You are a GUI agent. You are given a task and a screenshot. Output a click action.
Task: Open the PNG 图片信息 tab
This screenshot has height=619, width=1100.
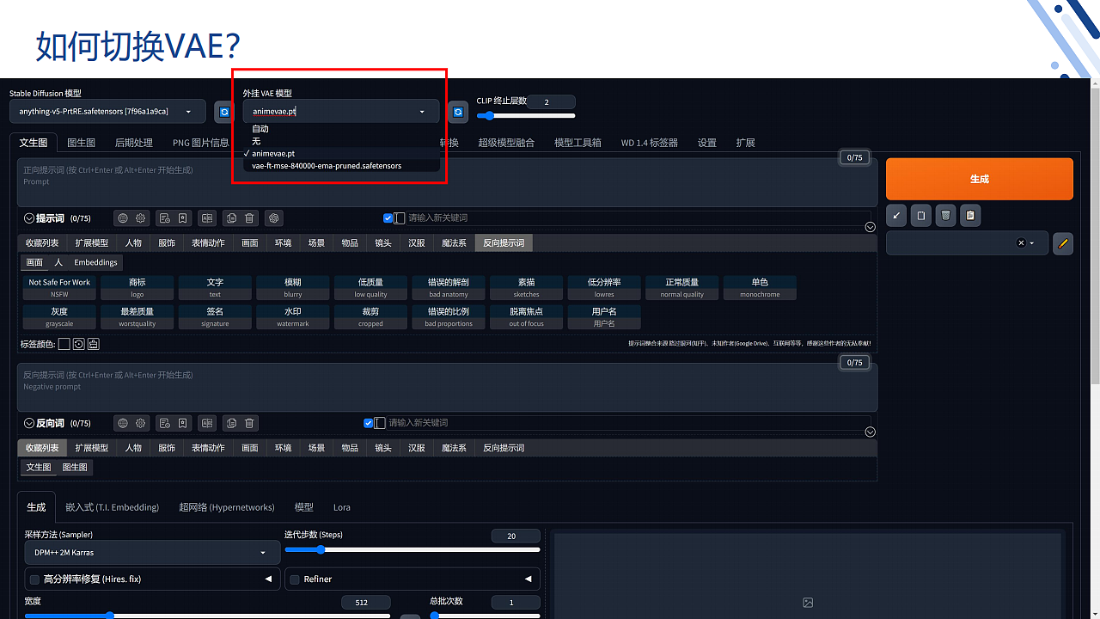(x=200, y=143)
